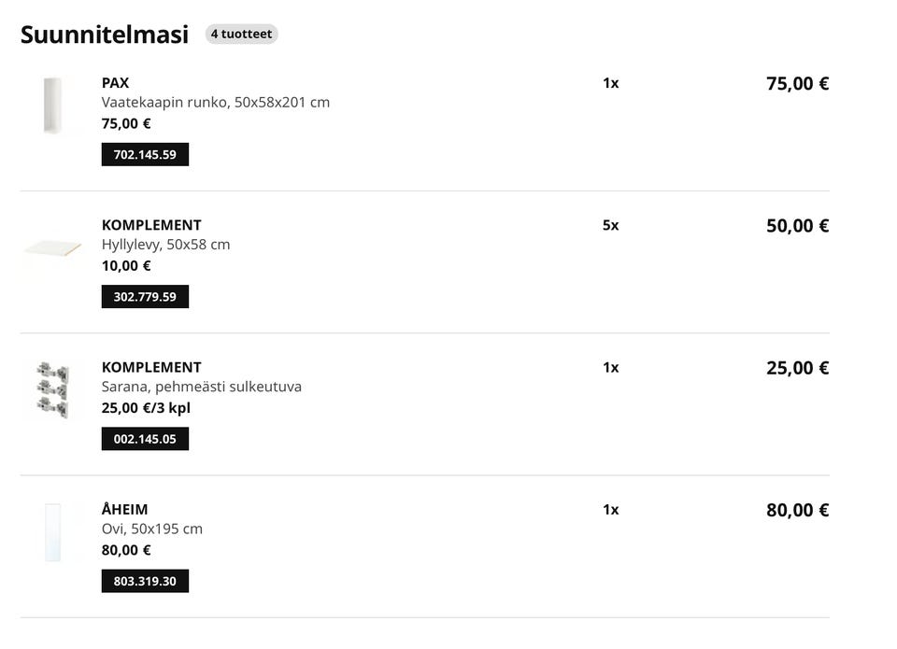Open the KOMPLEMENT Hyllylevy product name

(151, 225)
